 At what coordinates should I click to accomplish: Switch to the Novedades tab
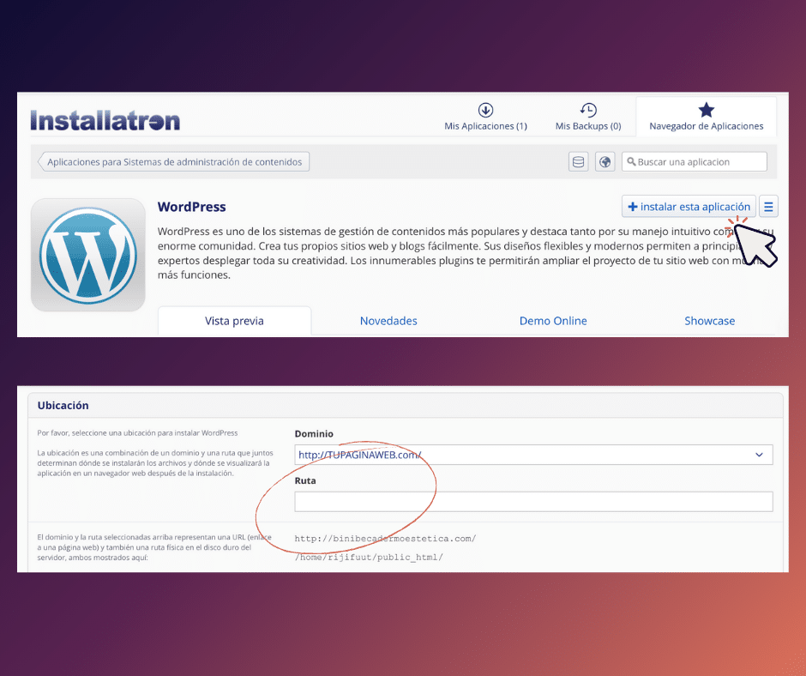tap(388, 321)
